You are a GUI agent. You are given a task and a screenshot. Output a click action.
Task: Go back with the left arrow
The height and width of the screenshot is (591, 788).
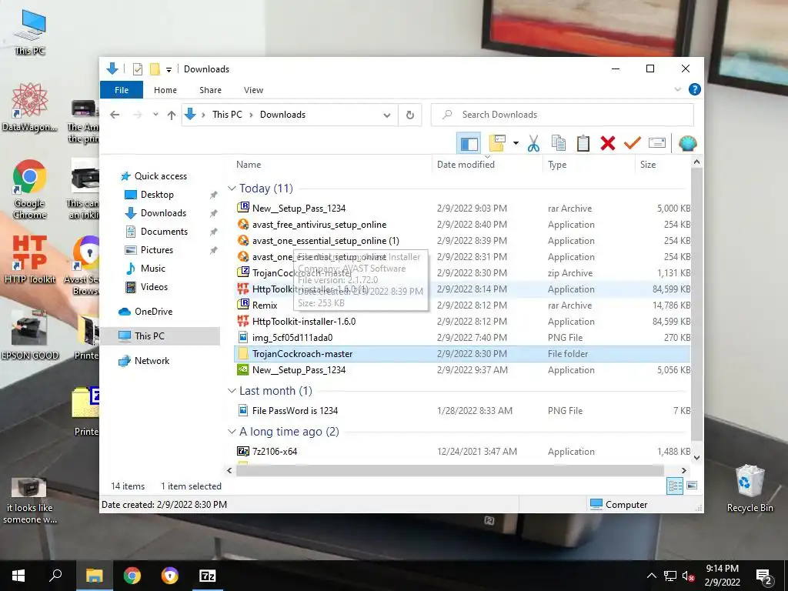(115, 115)
